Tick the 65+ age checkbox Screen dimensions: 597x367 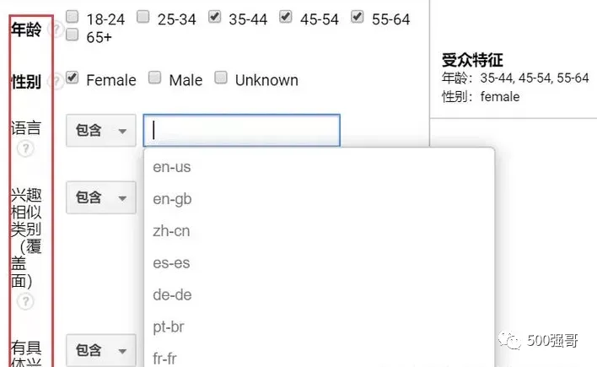click(73, 35)
